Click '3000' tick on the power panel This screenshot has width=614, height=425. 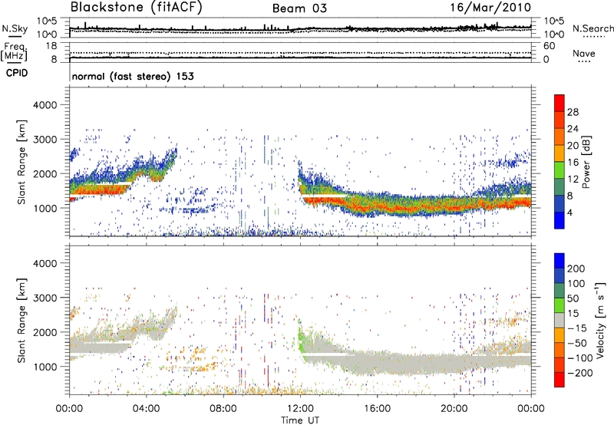[45, 140]
